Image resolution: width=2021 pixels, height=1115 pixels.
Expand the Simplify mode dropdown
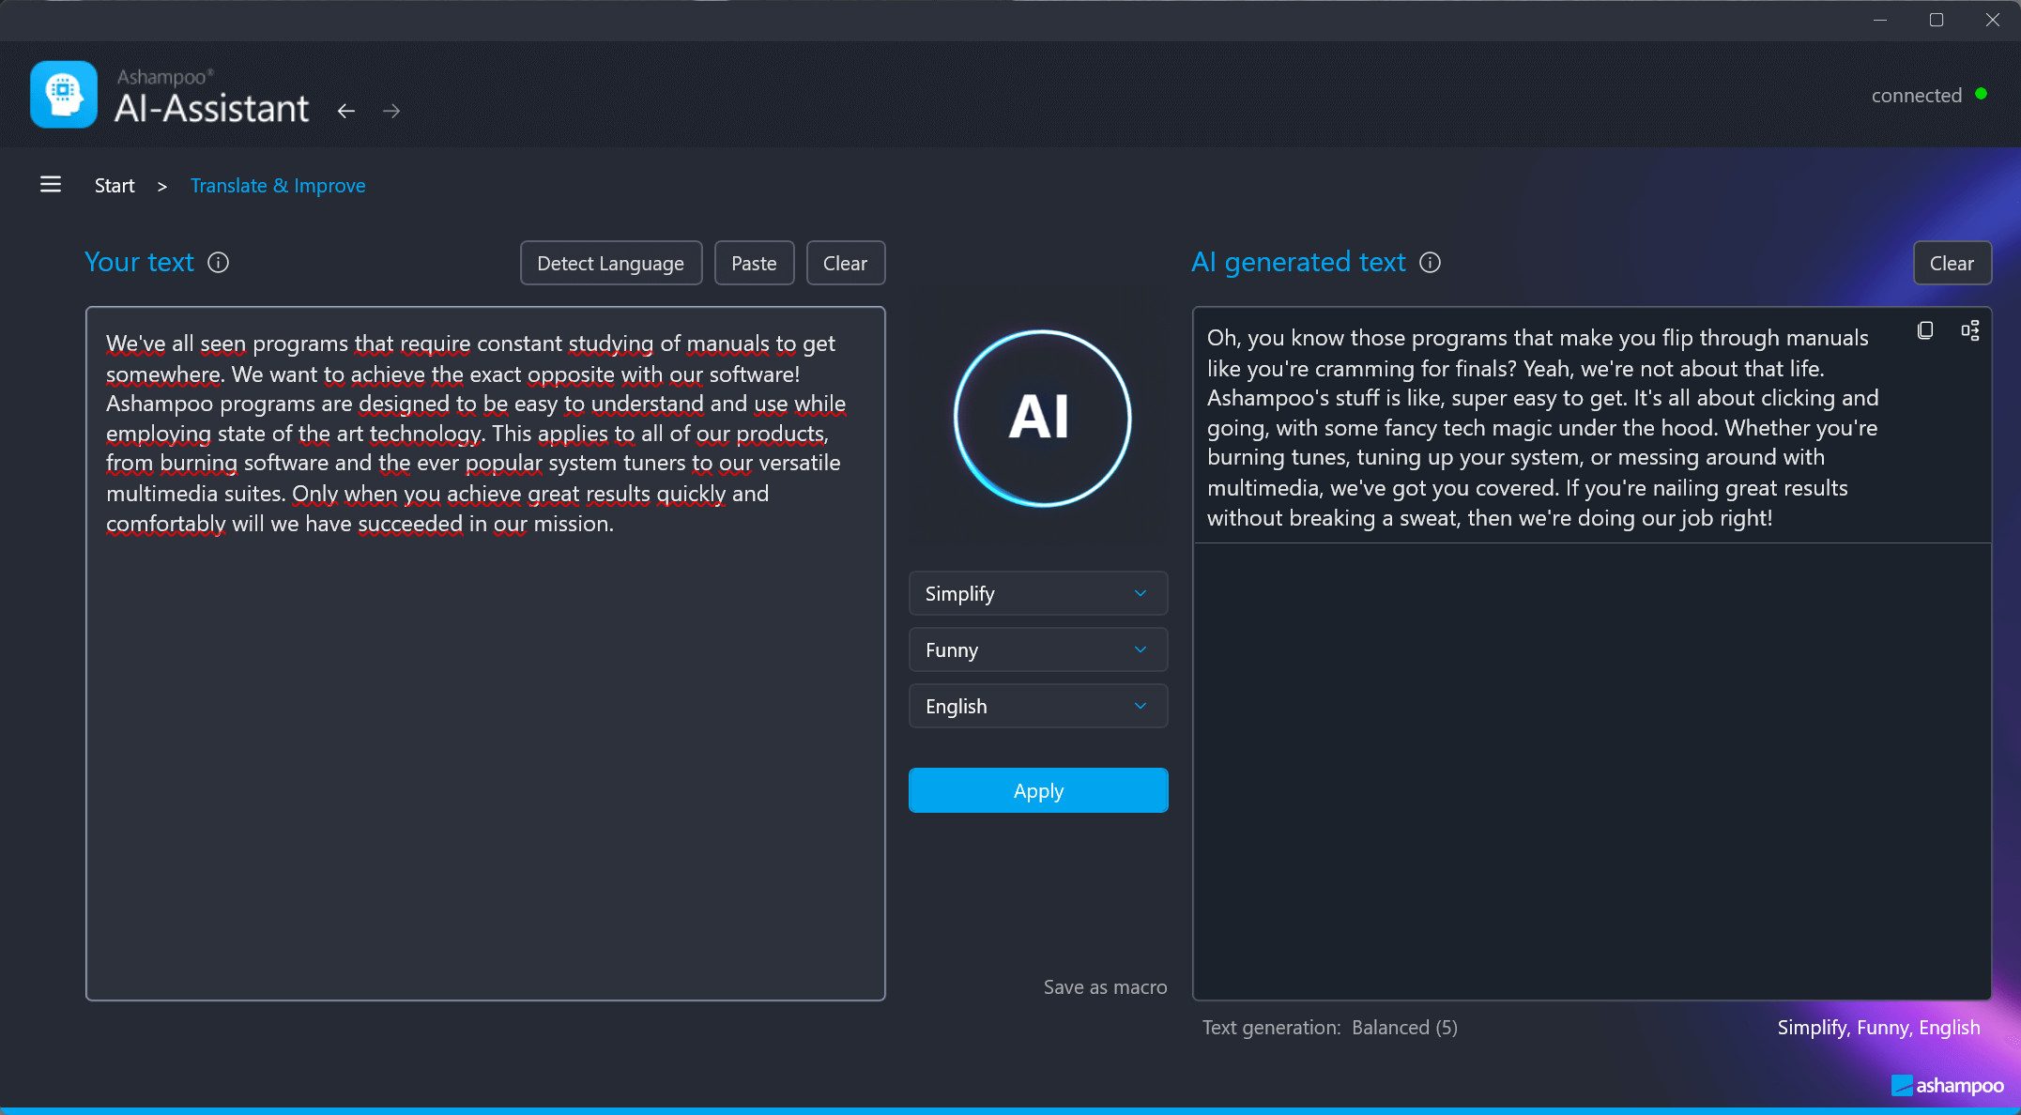coord(1038,593)
